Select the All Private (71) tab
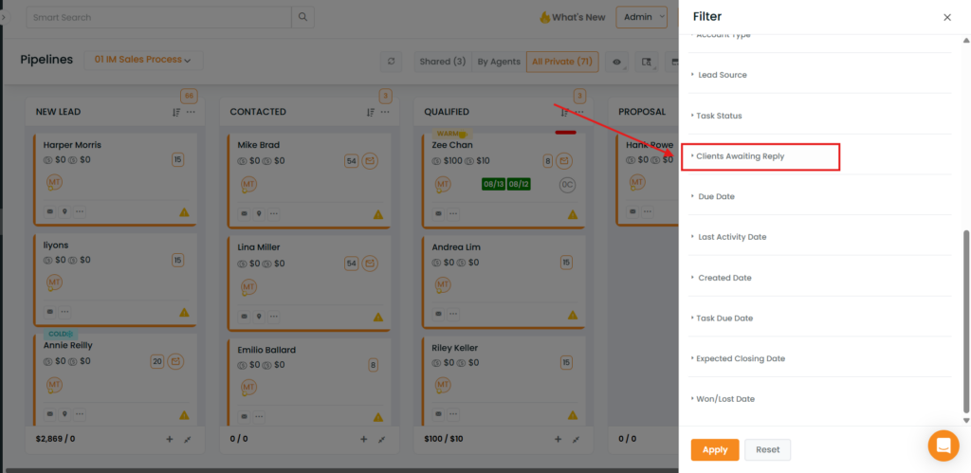The image size is (971, 473). (x=562, y=62)
